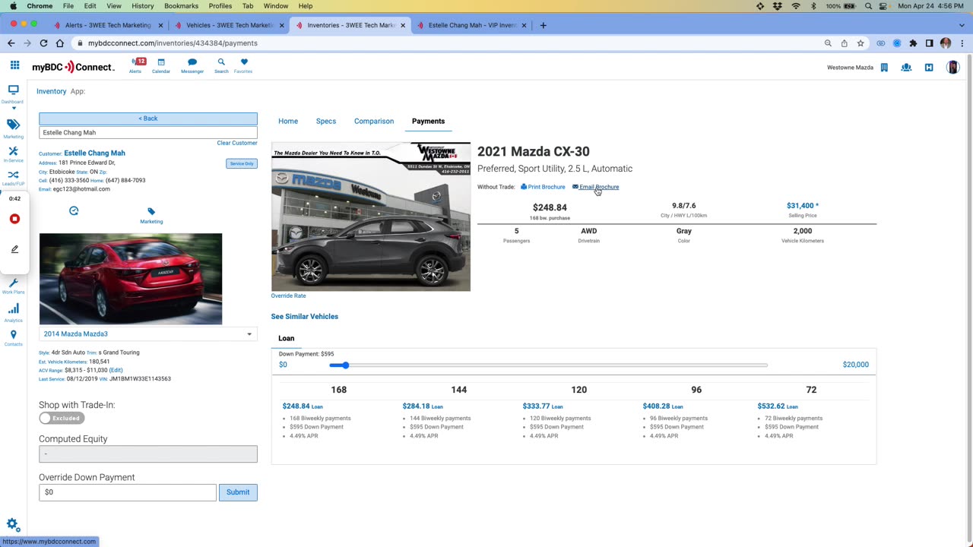Bookmark page with star icon
973x547 pixels.
point(860,43)
